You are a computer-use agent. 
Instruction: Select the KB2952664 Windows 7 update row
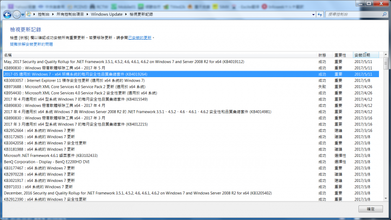click(191, 130)
